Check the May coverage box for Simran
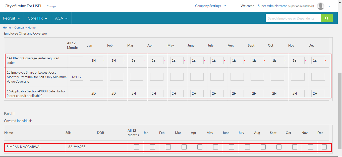This screenshot has height=157, width=342. coord(216,147)
